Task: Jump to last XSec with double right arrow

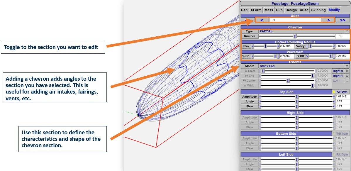Action: (x=342, y=20)
